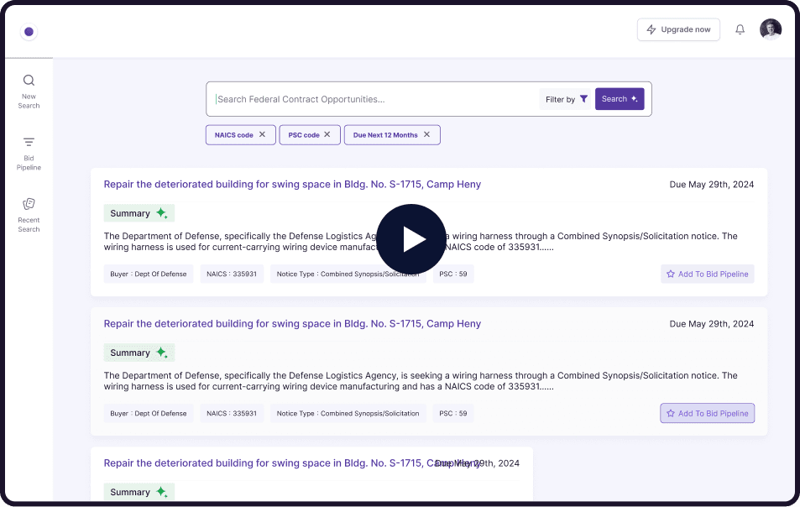Expand the Summary tag on first result
Viewport: 800px width, 507px height.
coord(139,213)
